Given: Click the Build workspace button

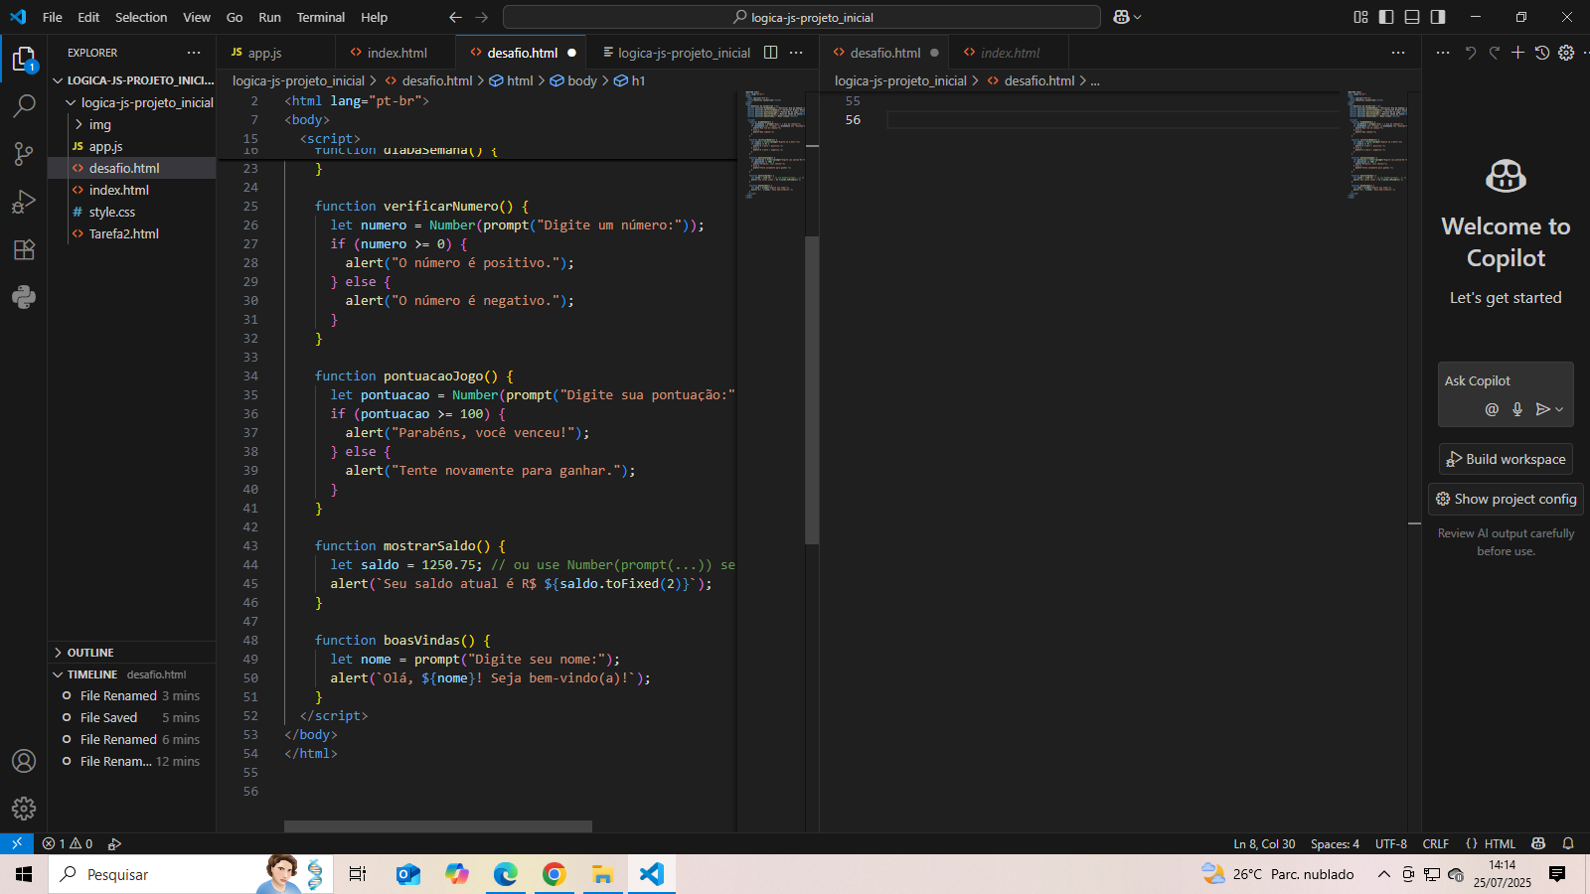Looking at the screenshot, I should click(x=1506, y=459).
